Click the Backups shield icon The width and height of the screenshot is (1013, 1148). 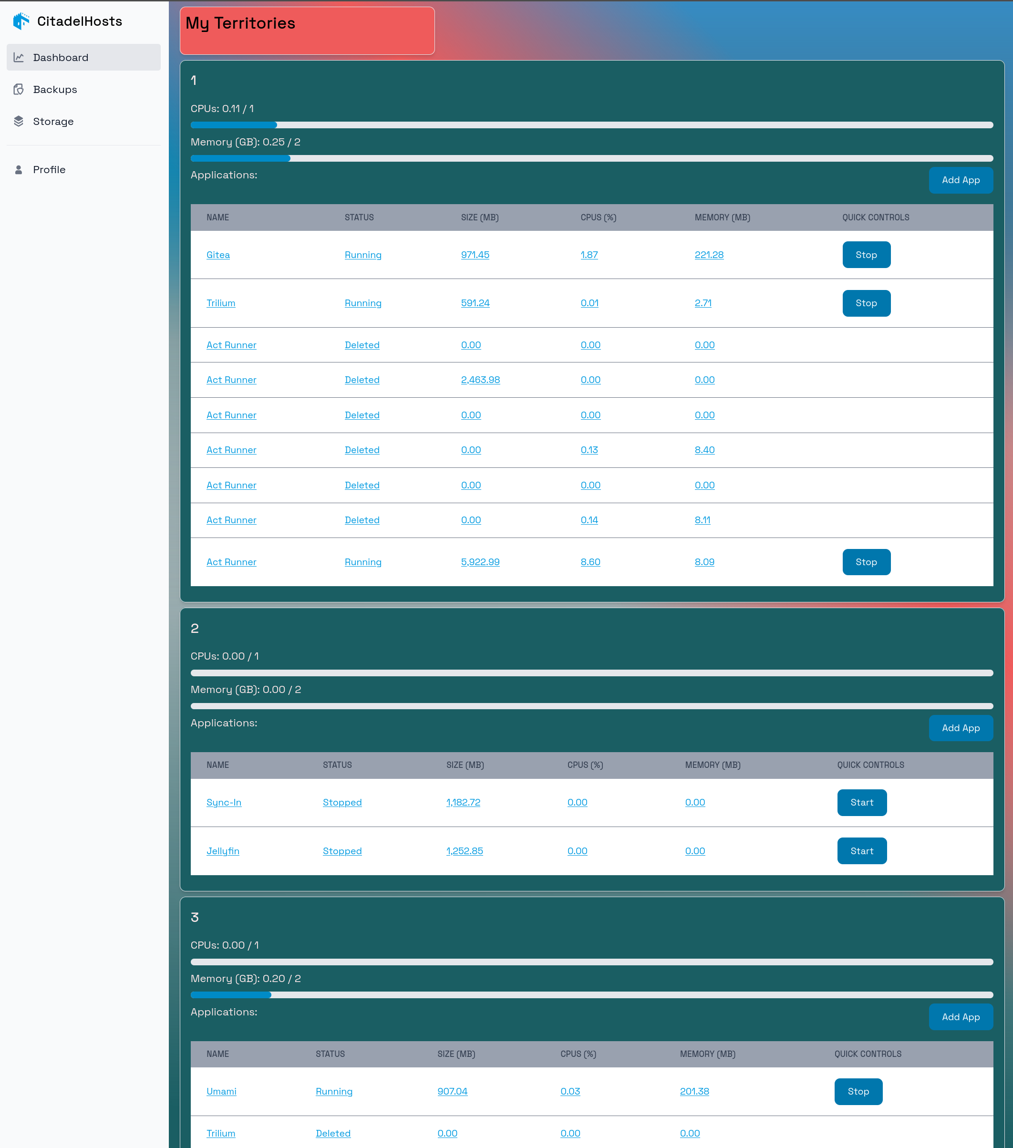19,89
